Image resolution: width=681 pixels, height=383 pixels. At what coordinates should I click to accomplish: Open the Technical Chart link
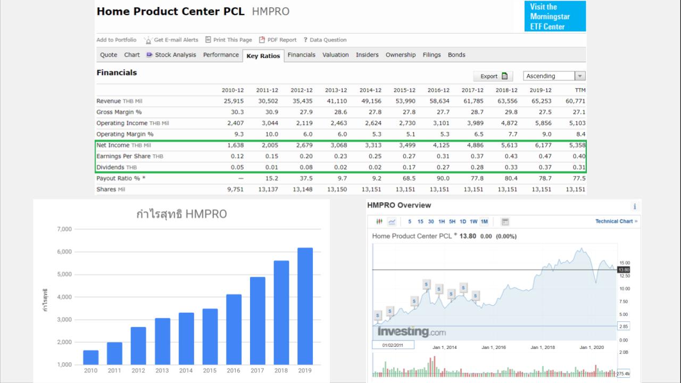point(616,221)
